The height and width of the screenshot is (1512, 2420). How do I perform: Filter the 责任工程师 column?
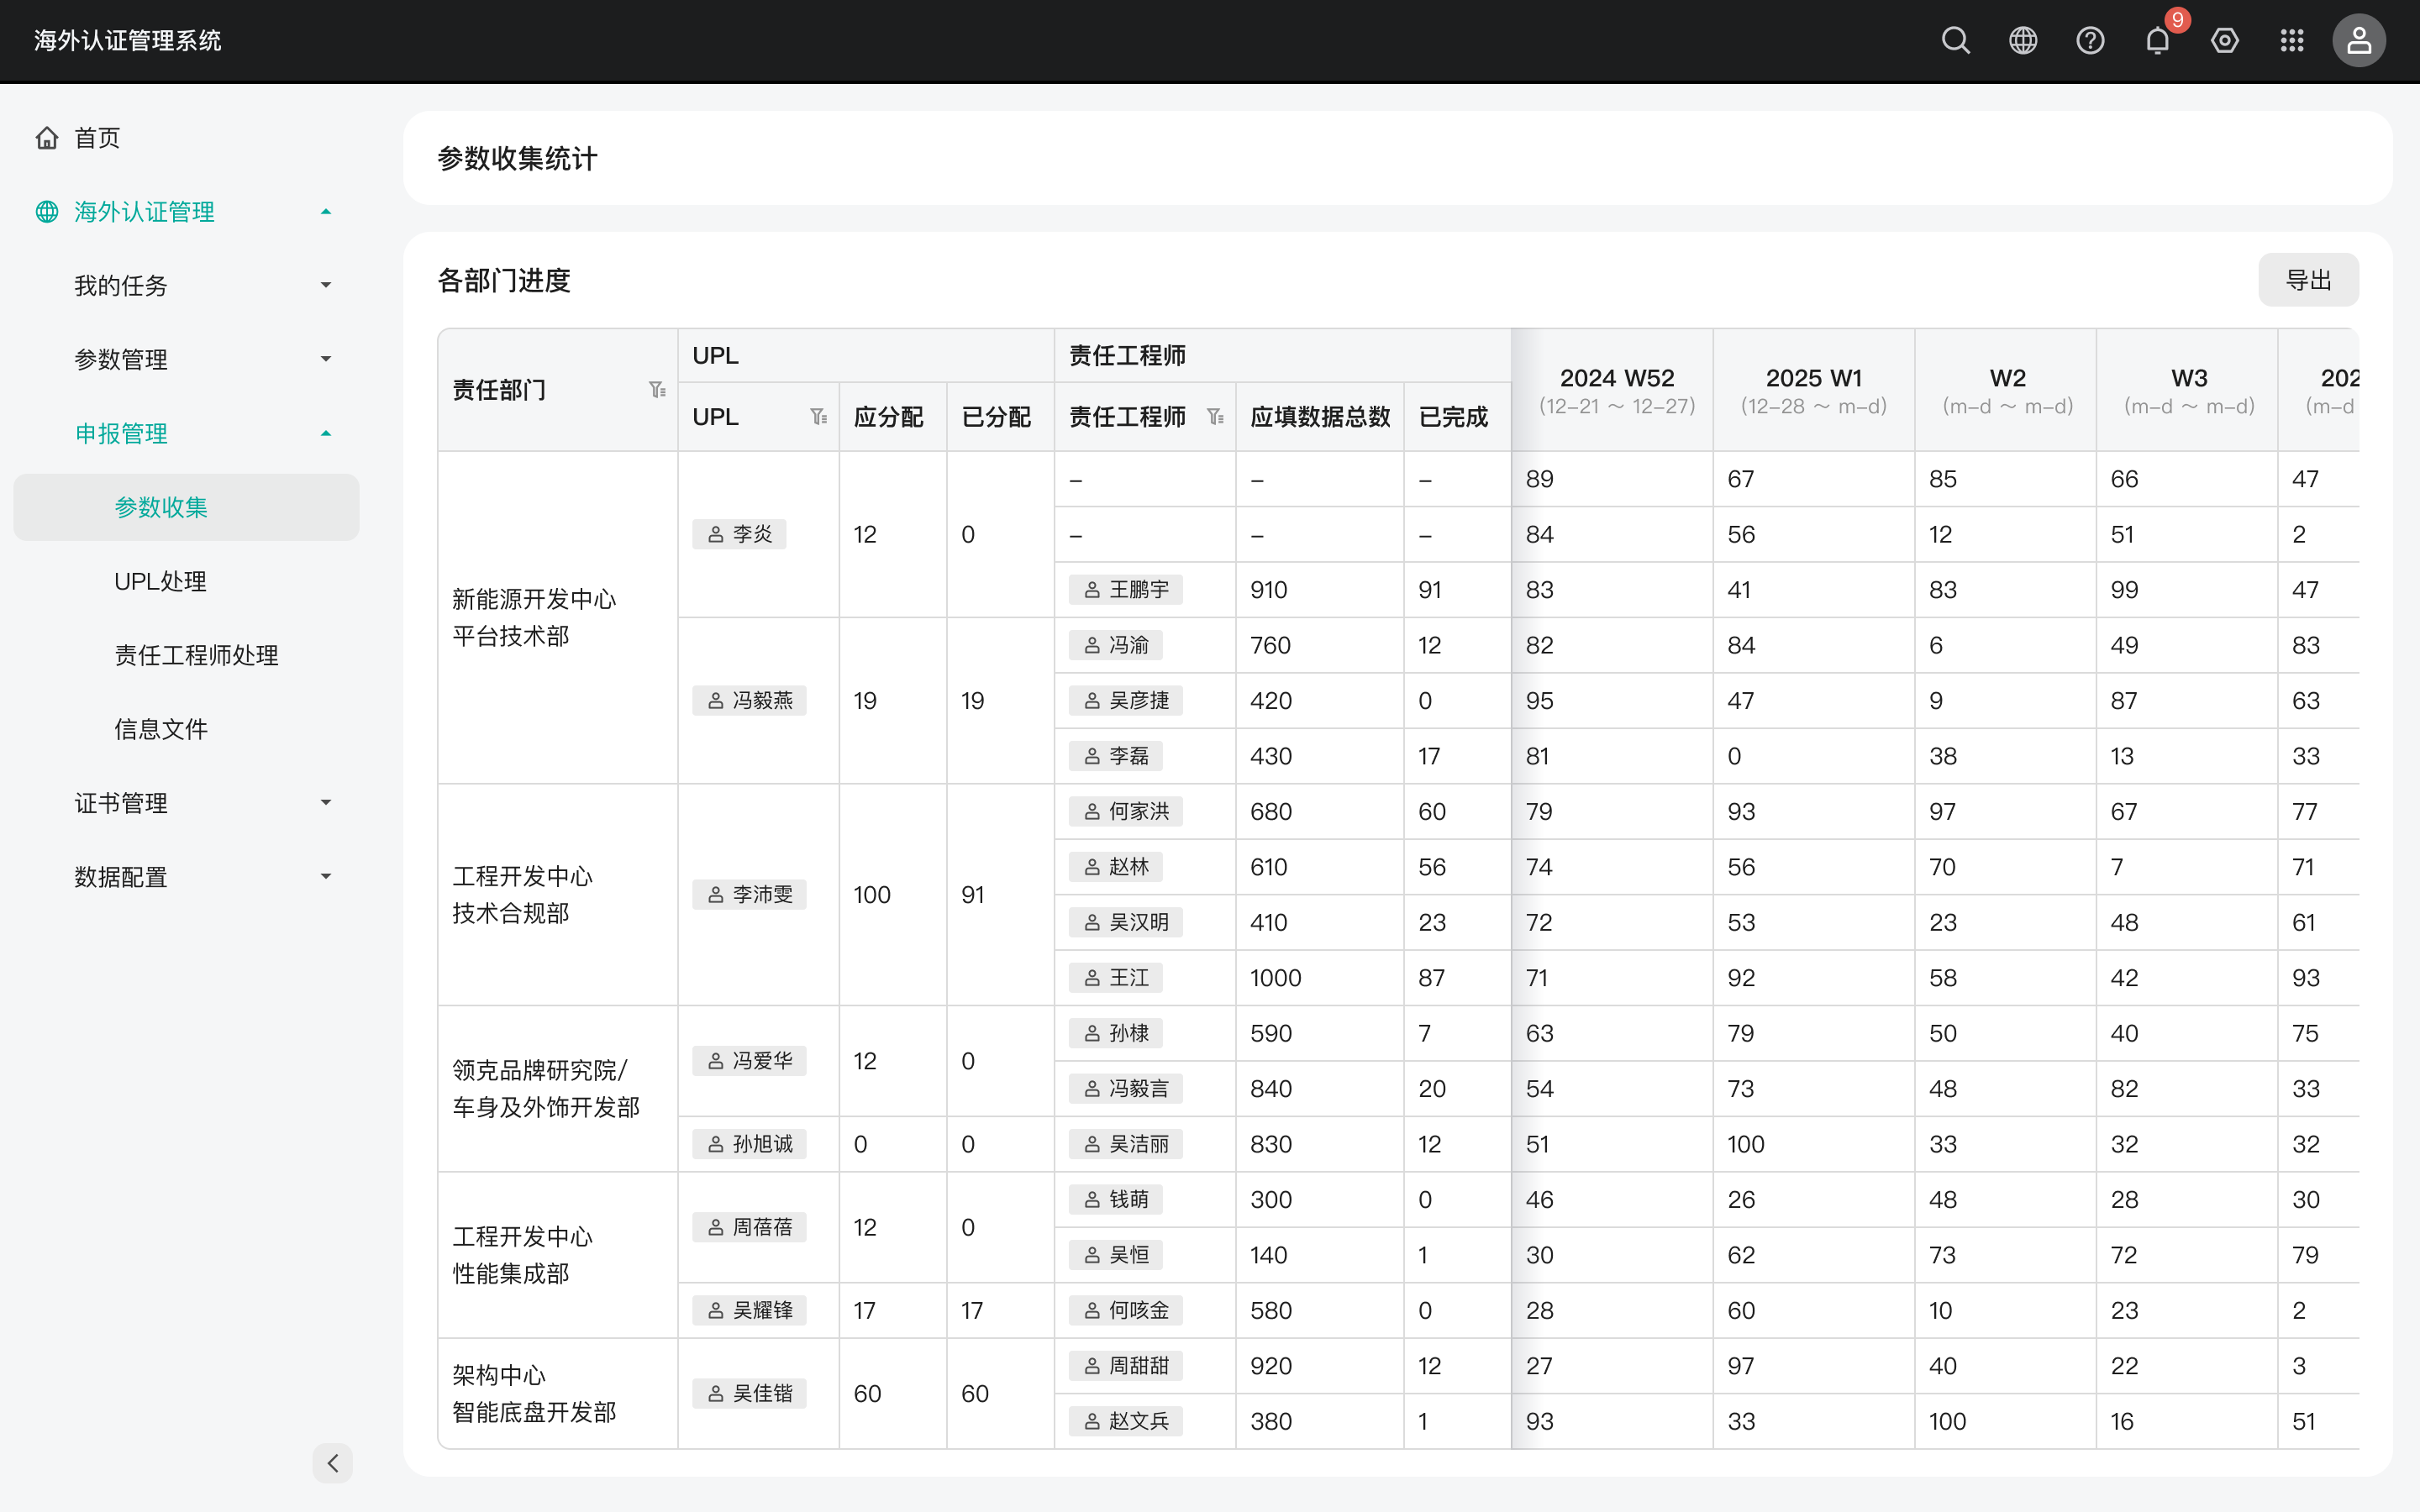pyautogui.click(x=1215, y=417)
